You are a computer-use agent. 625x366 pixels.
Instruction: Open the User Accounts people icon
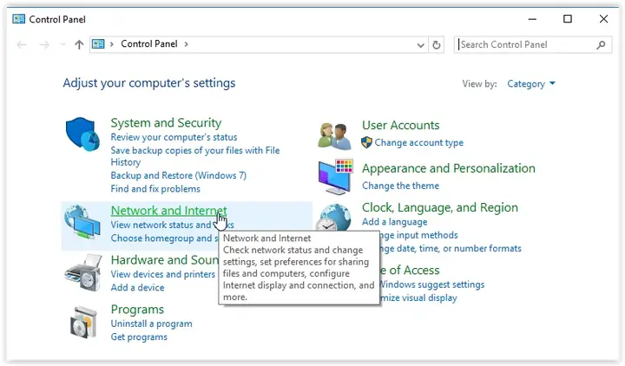tap(334, 136)
